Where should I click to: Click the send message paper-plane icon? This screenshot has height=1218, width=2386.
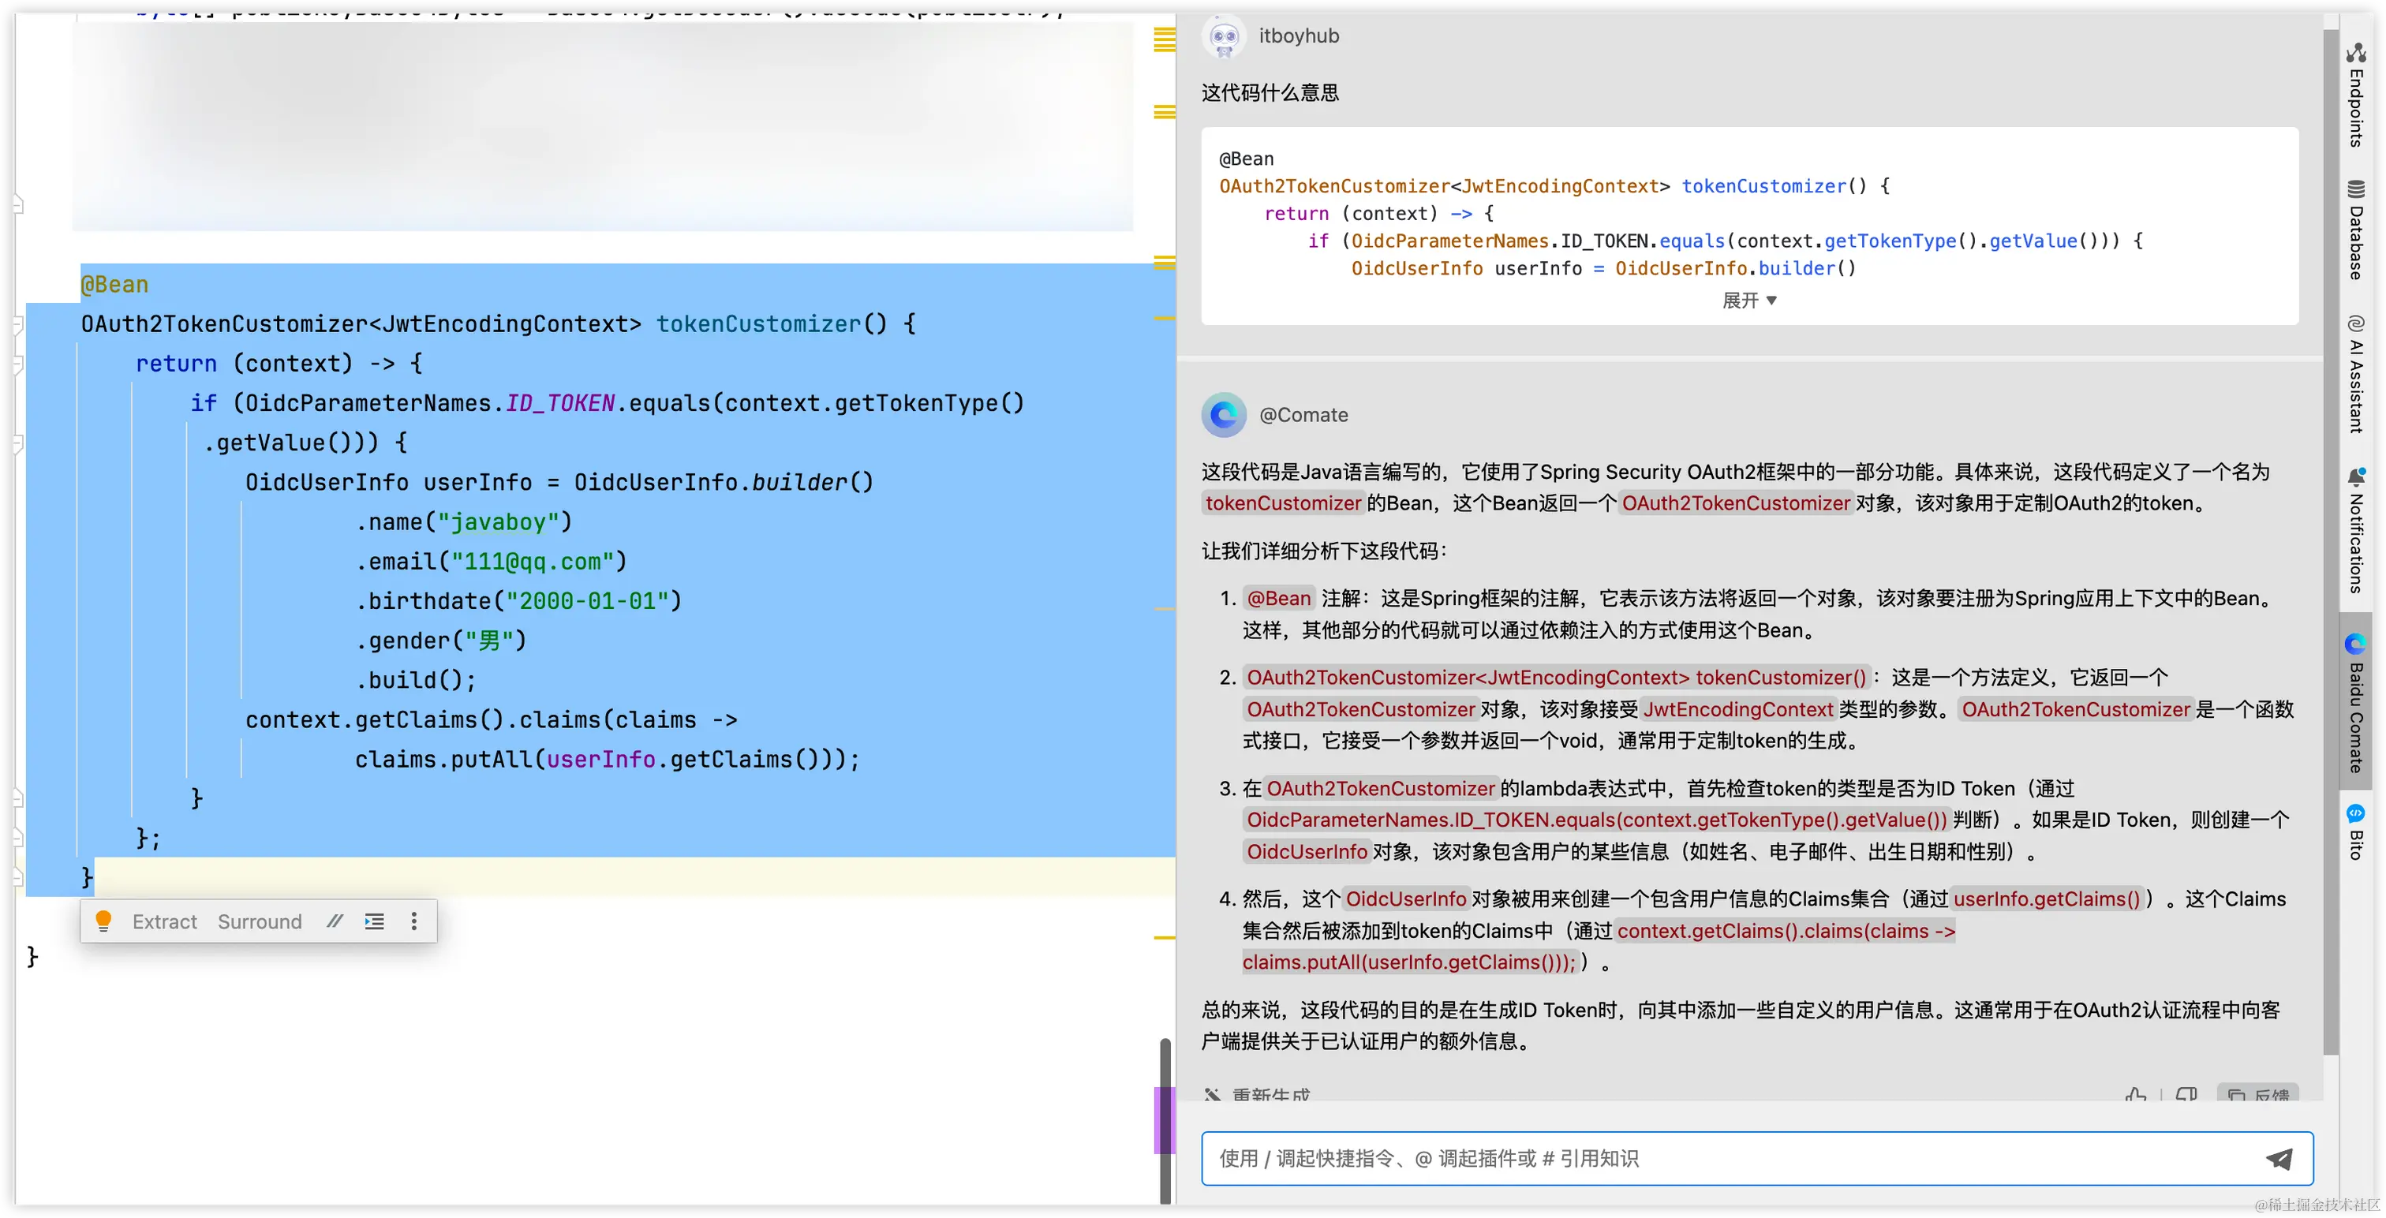(2279, 1158)
